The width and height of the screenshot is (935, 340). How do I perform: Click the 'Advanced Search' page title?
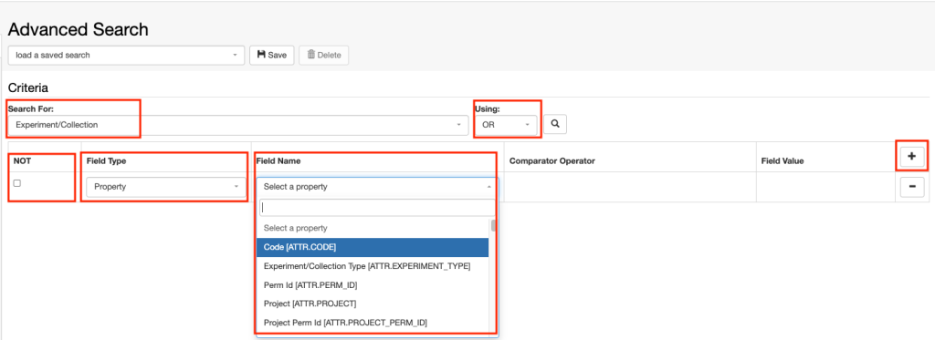[79, 29]
